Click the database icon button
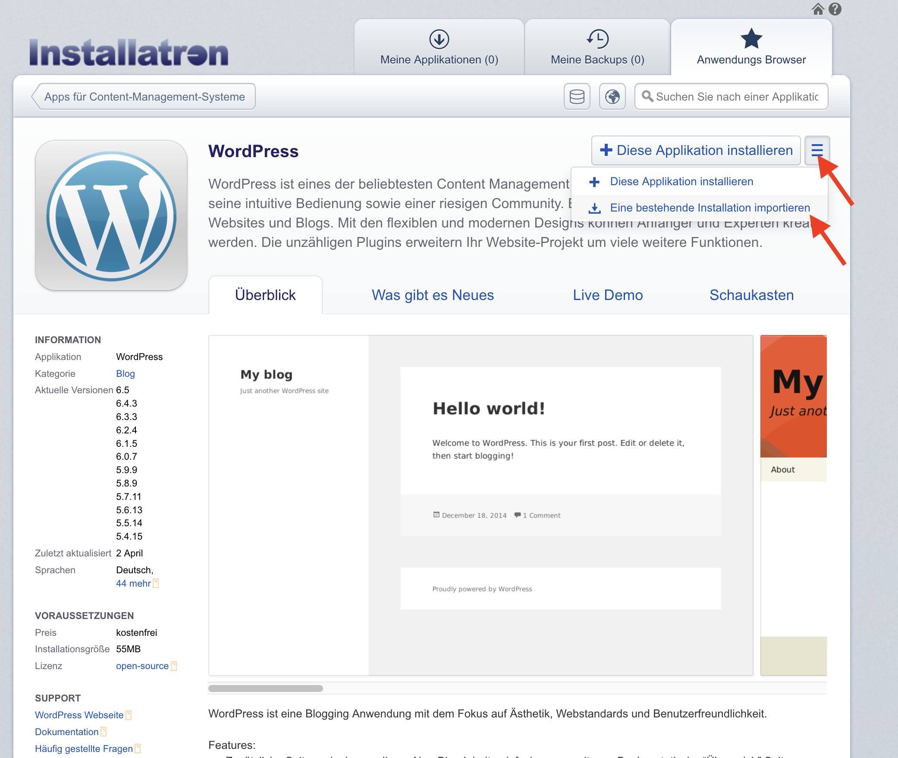898x758 pixels. tap(577, 97)
